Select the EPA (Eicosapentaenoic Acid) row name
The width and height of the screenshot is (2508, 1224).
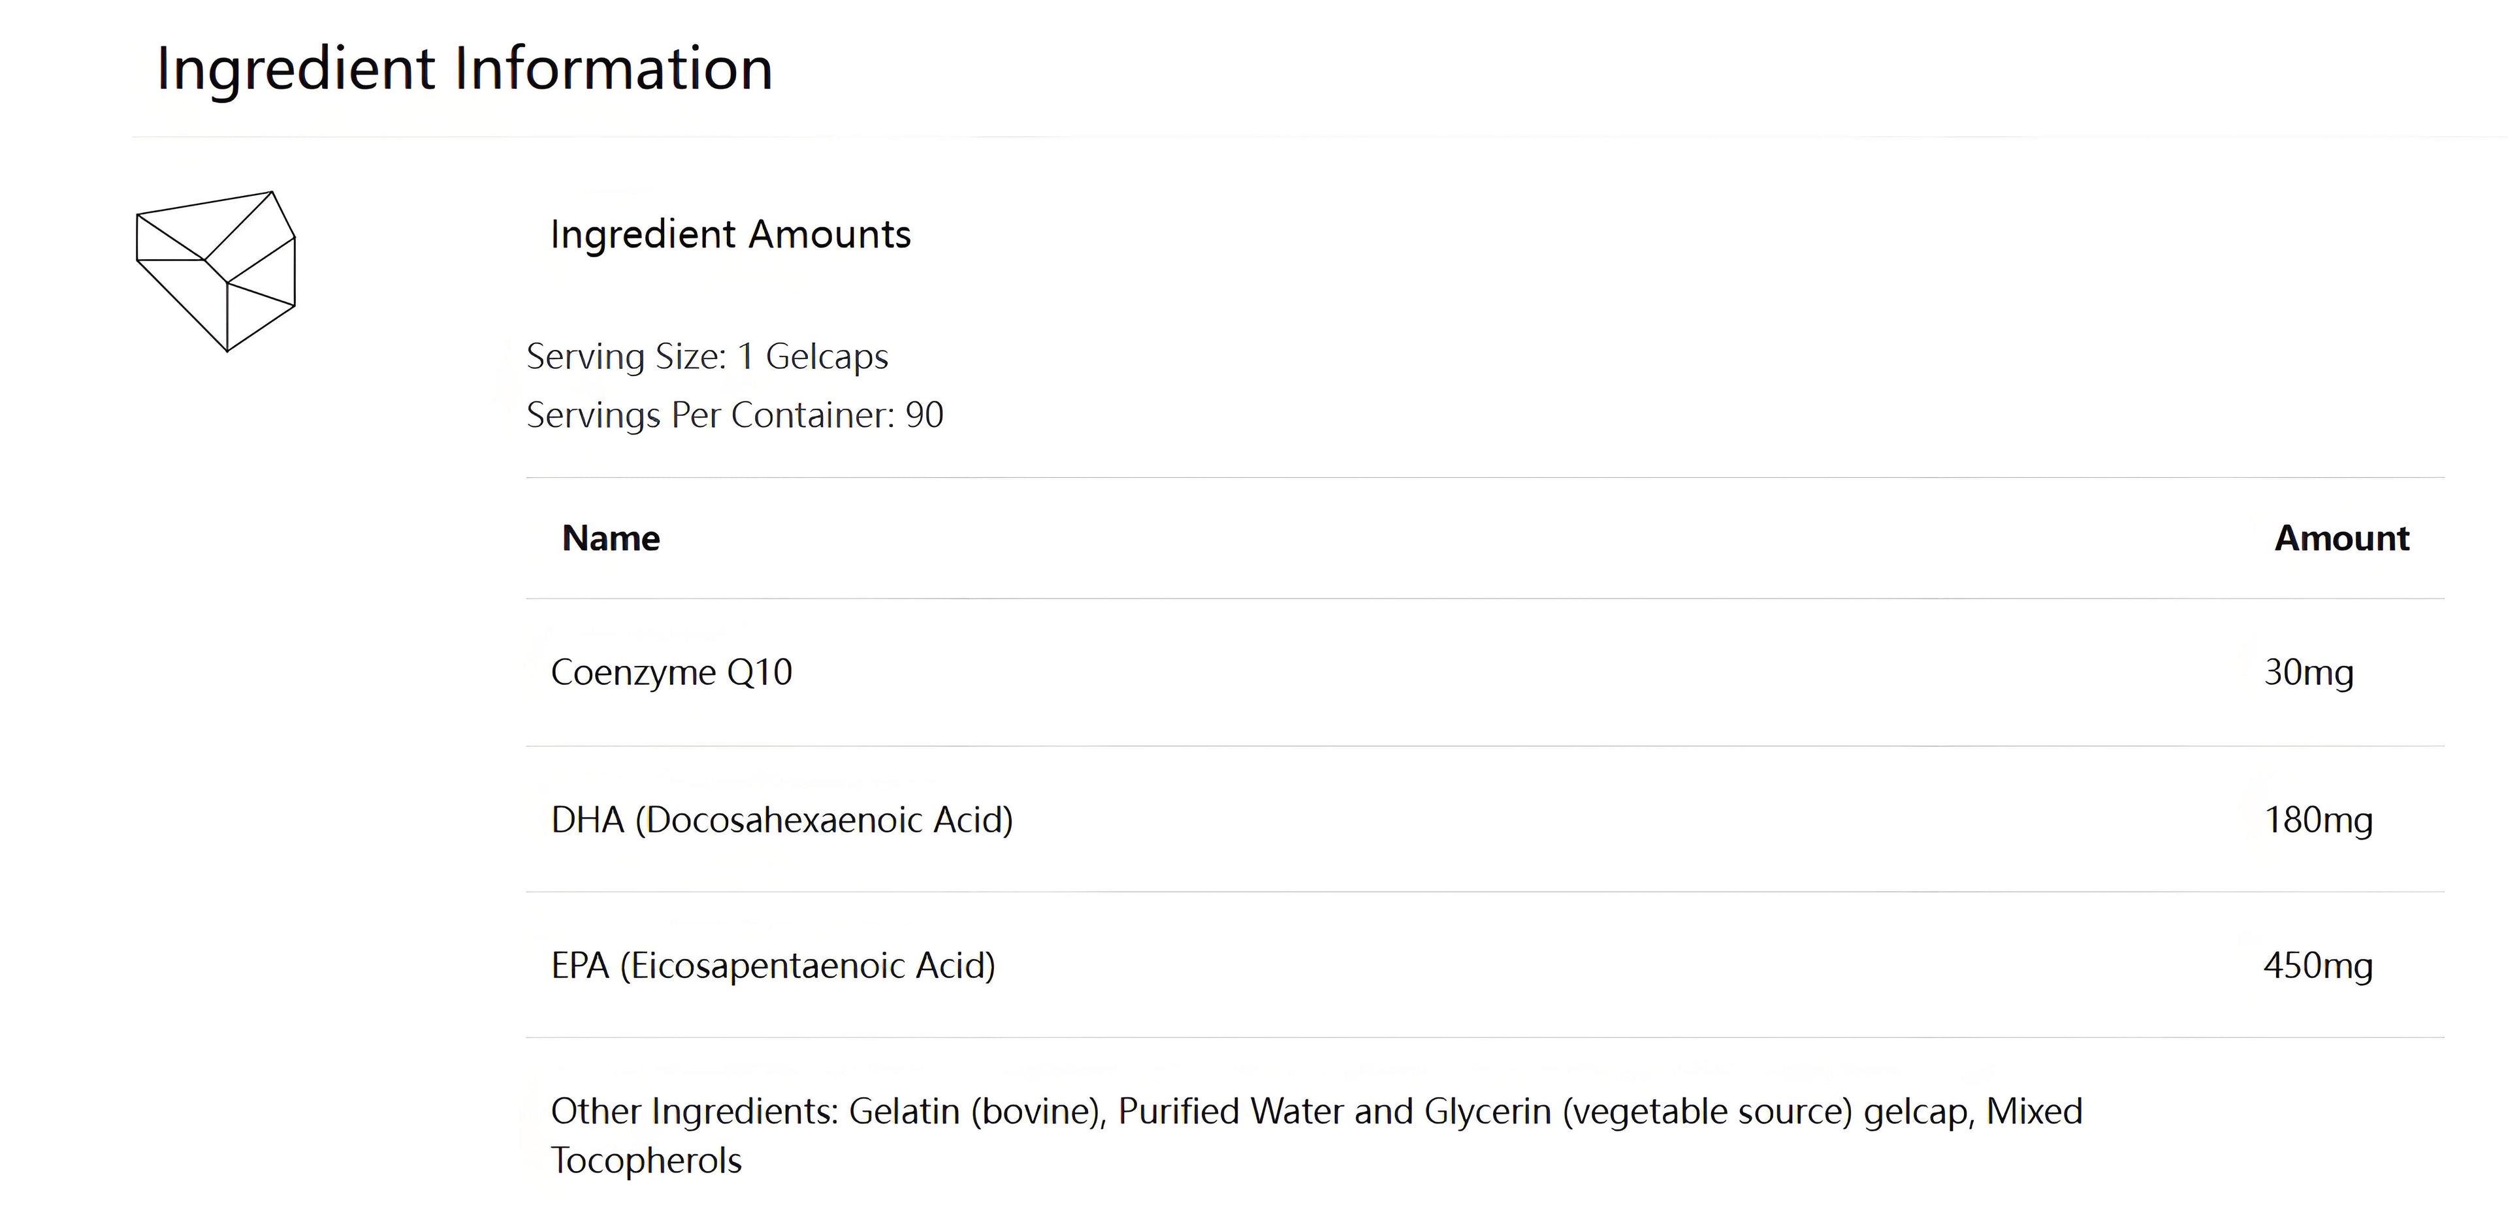pos(773,966)
